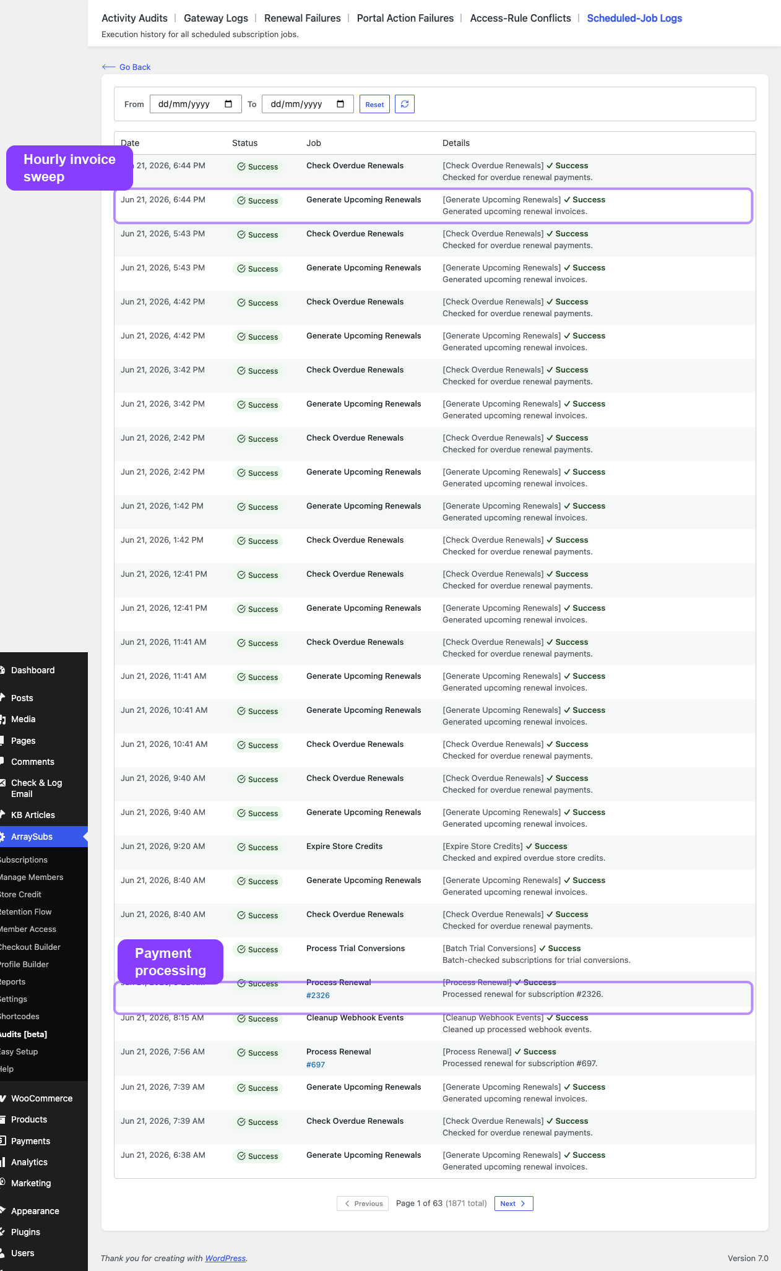Open Subscriptions submenu item
This screenshot has width=781, height=1271.
(x=24, y=860)
